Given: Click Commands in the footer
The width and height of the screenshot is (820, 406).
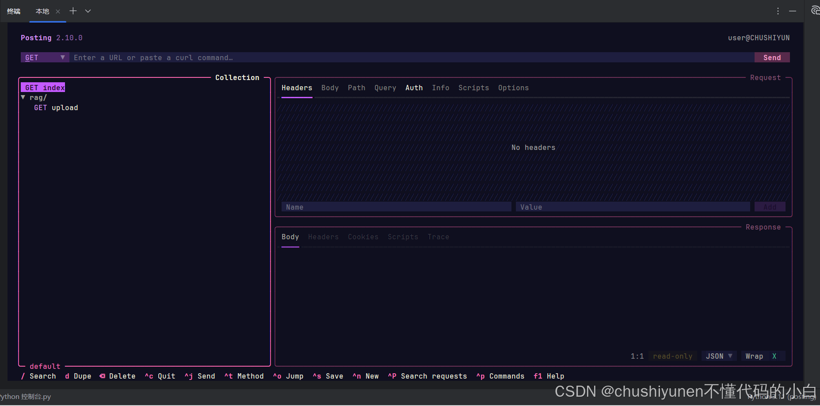Looking at the screenshot, I should 500,376.
